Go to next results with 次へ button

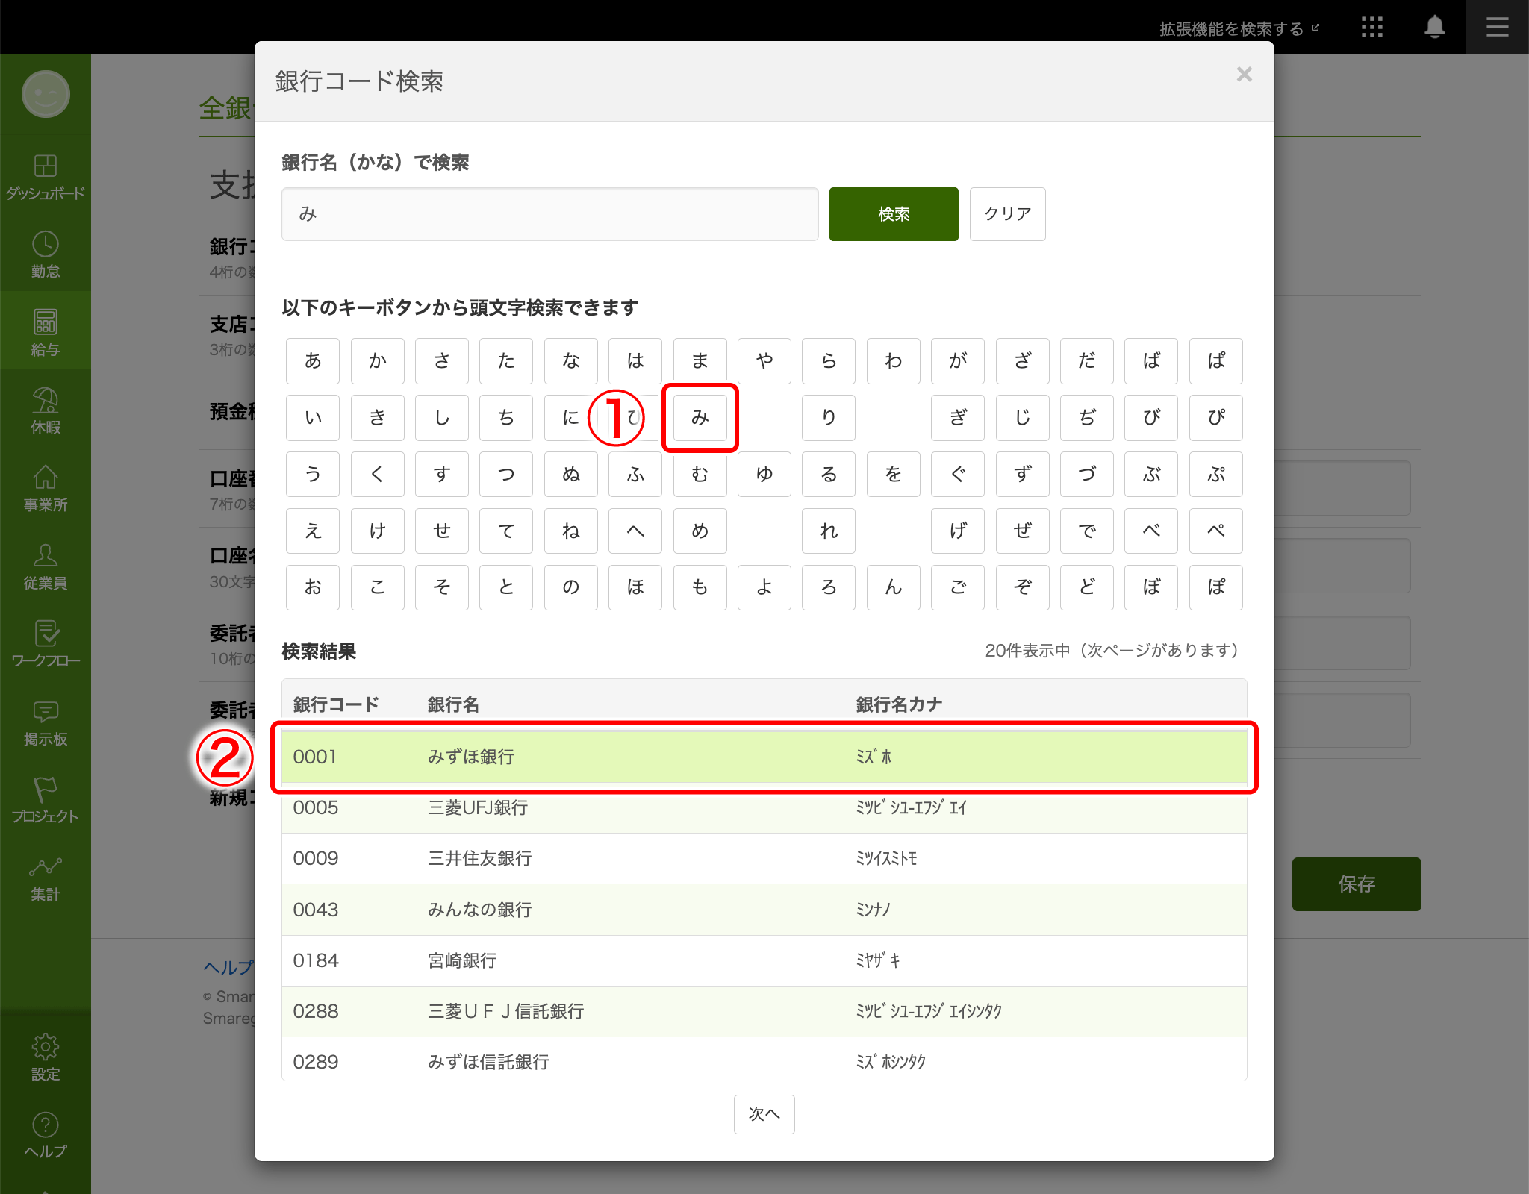[x=764, y=1114]
